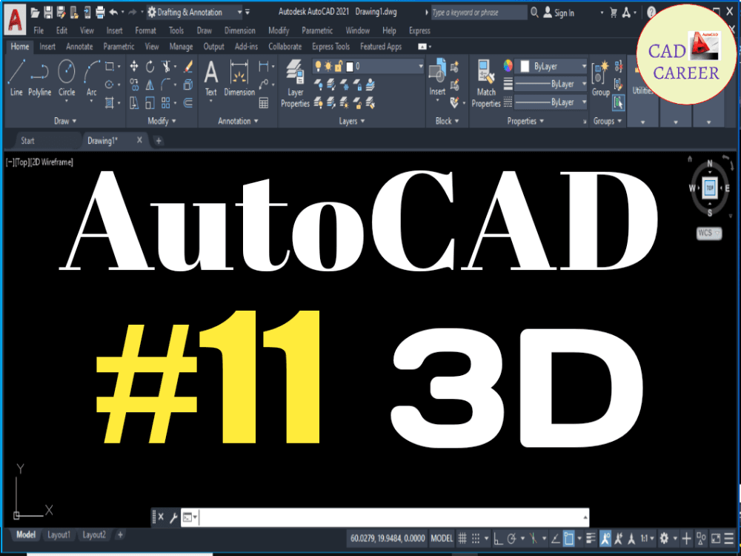741x556 pixels.
Task: Click the Explode tool icon
Action: click(x=188, y=85)
